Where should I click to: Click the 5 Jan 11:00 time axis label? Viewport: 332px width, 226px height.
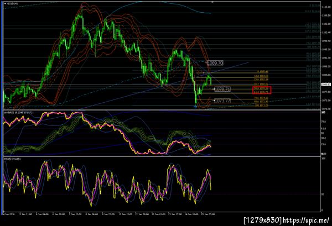point(25,214)
